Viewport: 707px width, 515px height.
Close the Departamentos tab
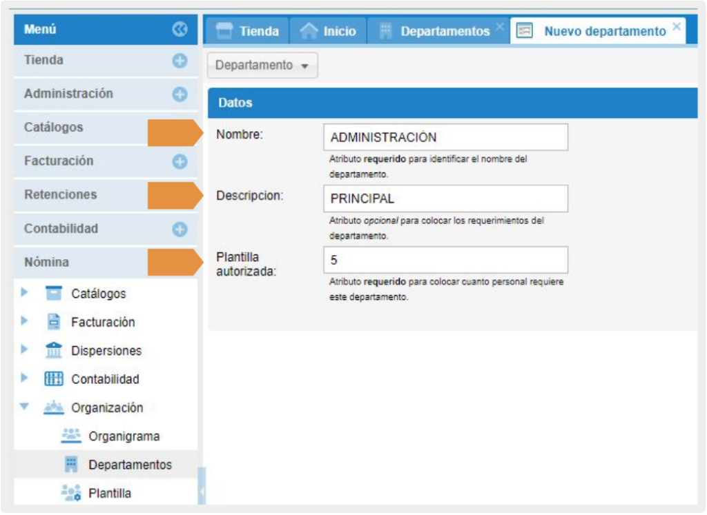500,26
